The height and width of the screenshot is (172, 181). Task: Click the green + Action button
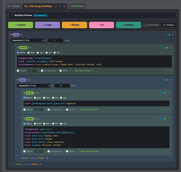click(21, 25)
